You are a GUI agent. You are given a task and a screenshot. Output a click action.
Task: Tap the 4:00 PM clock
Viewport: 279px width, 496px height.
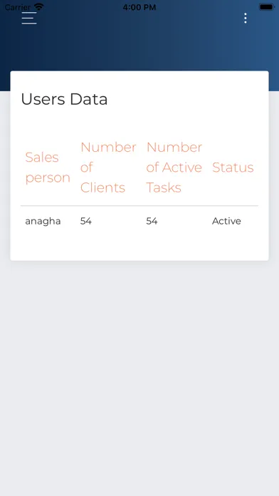139,7
